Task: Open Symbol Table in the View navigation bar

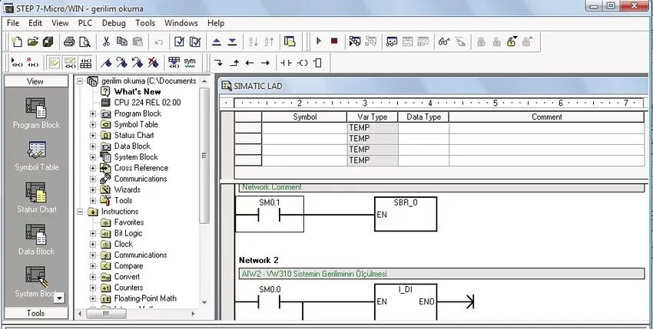Action: click(37, 156)
